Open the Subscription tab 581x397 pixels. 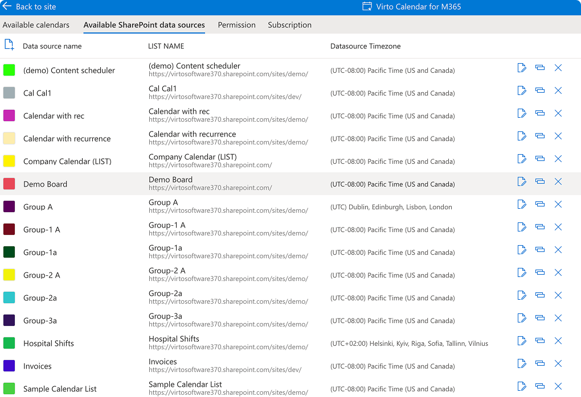coord(290,25)
